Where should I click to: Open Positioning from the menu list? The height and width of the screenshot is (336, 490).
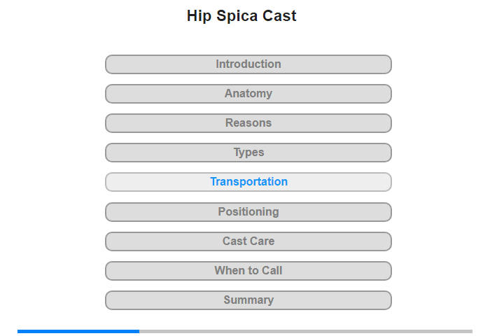(x=248, y=212)
